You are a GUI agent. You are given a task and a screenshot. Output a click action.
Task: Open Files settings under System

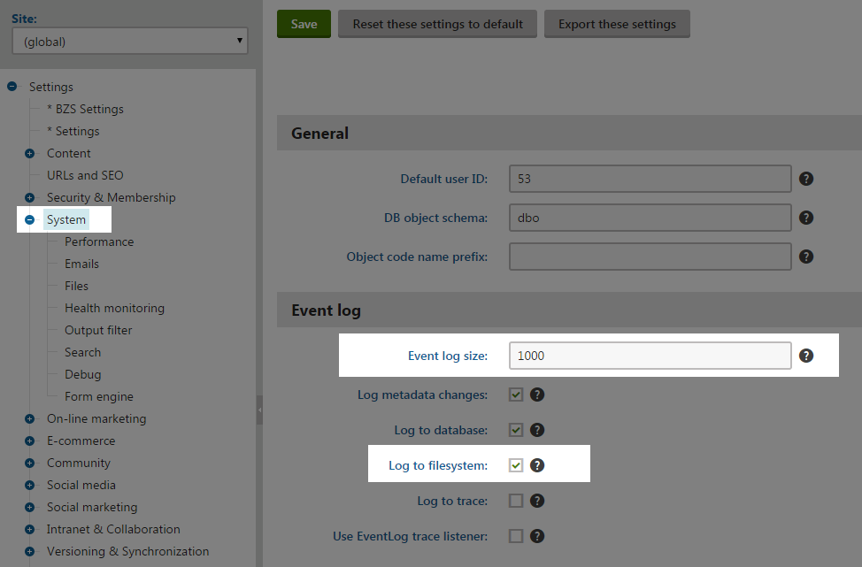(76, 286)
